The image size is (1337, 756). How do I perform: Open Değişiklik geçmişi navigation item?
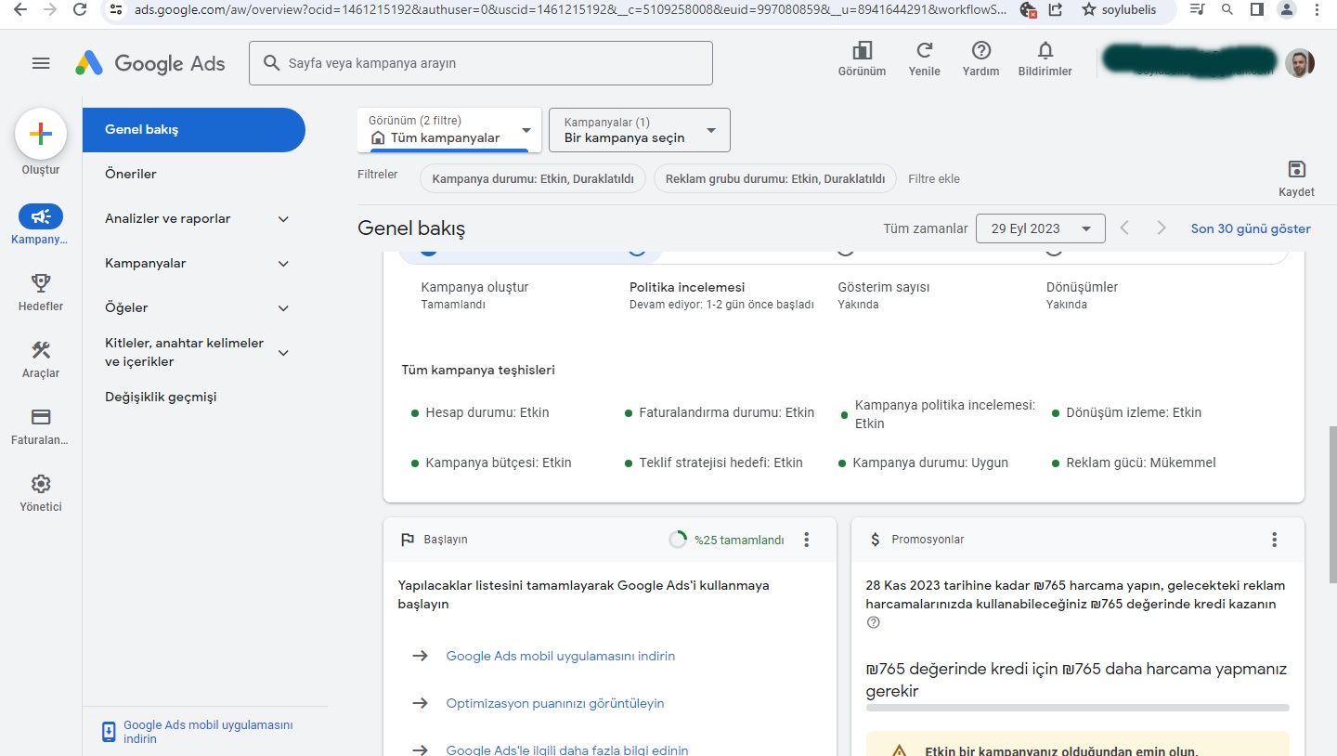161,397
